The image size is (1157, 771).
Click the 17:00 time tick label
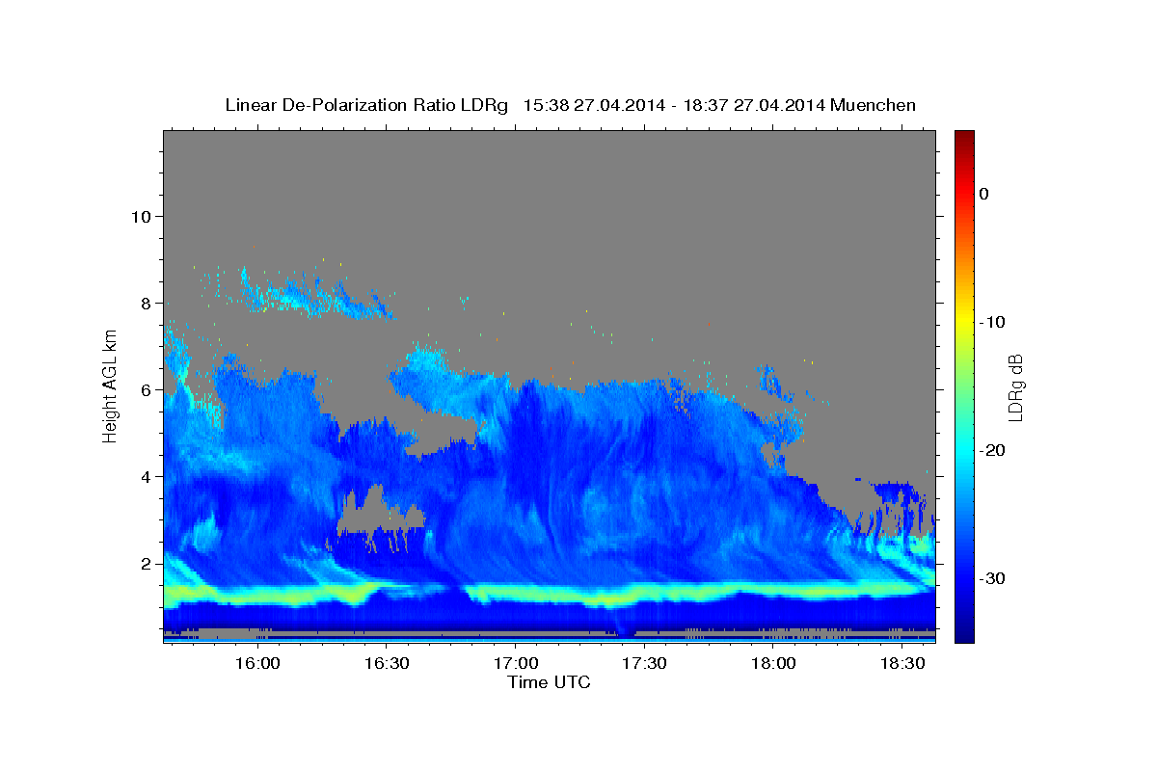click(x=515, y=663)
